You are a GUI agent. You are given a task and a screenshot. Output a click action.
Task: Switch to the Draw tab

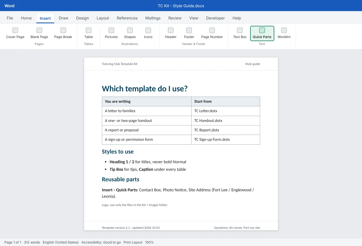click(x=64, y=18)
